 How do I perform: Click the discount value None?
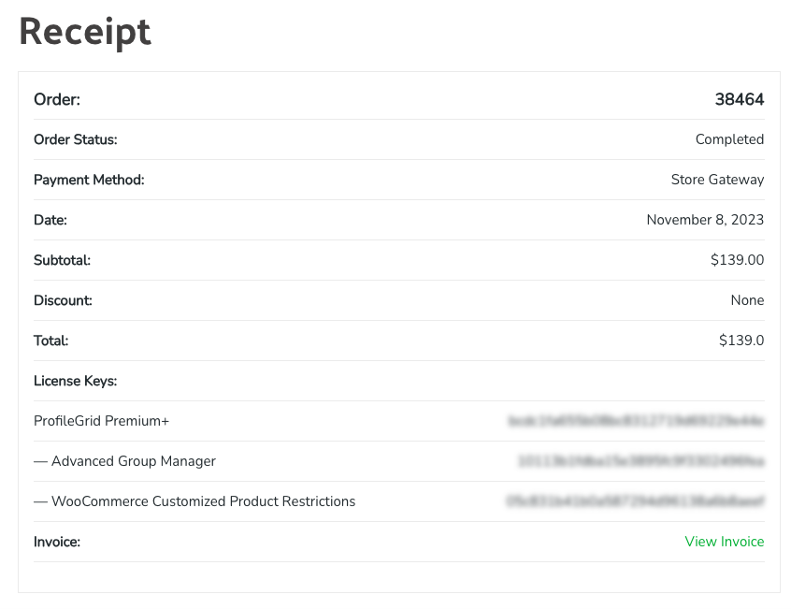click(747, 300)
